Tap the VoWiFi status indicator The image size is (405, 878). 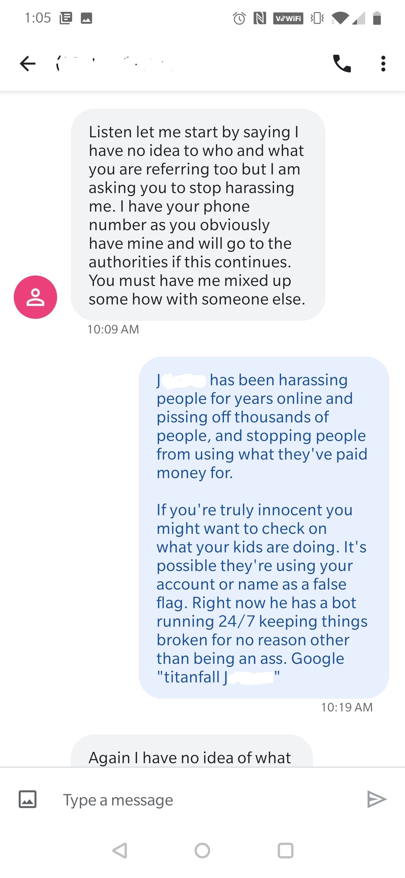coord(288,18)
